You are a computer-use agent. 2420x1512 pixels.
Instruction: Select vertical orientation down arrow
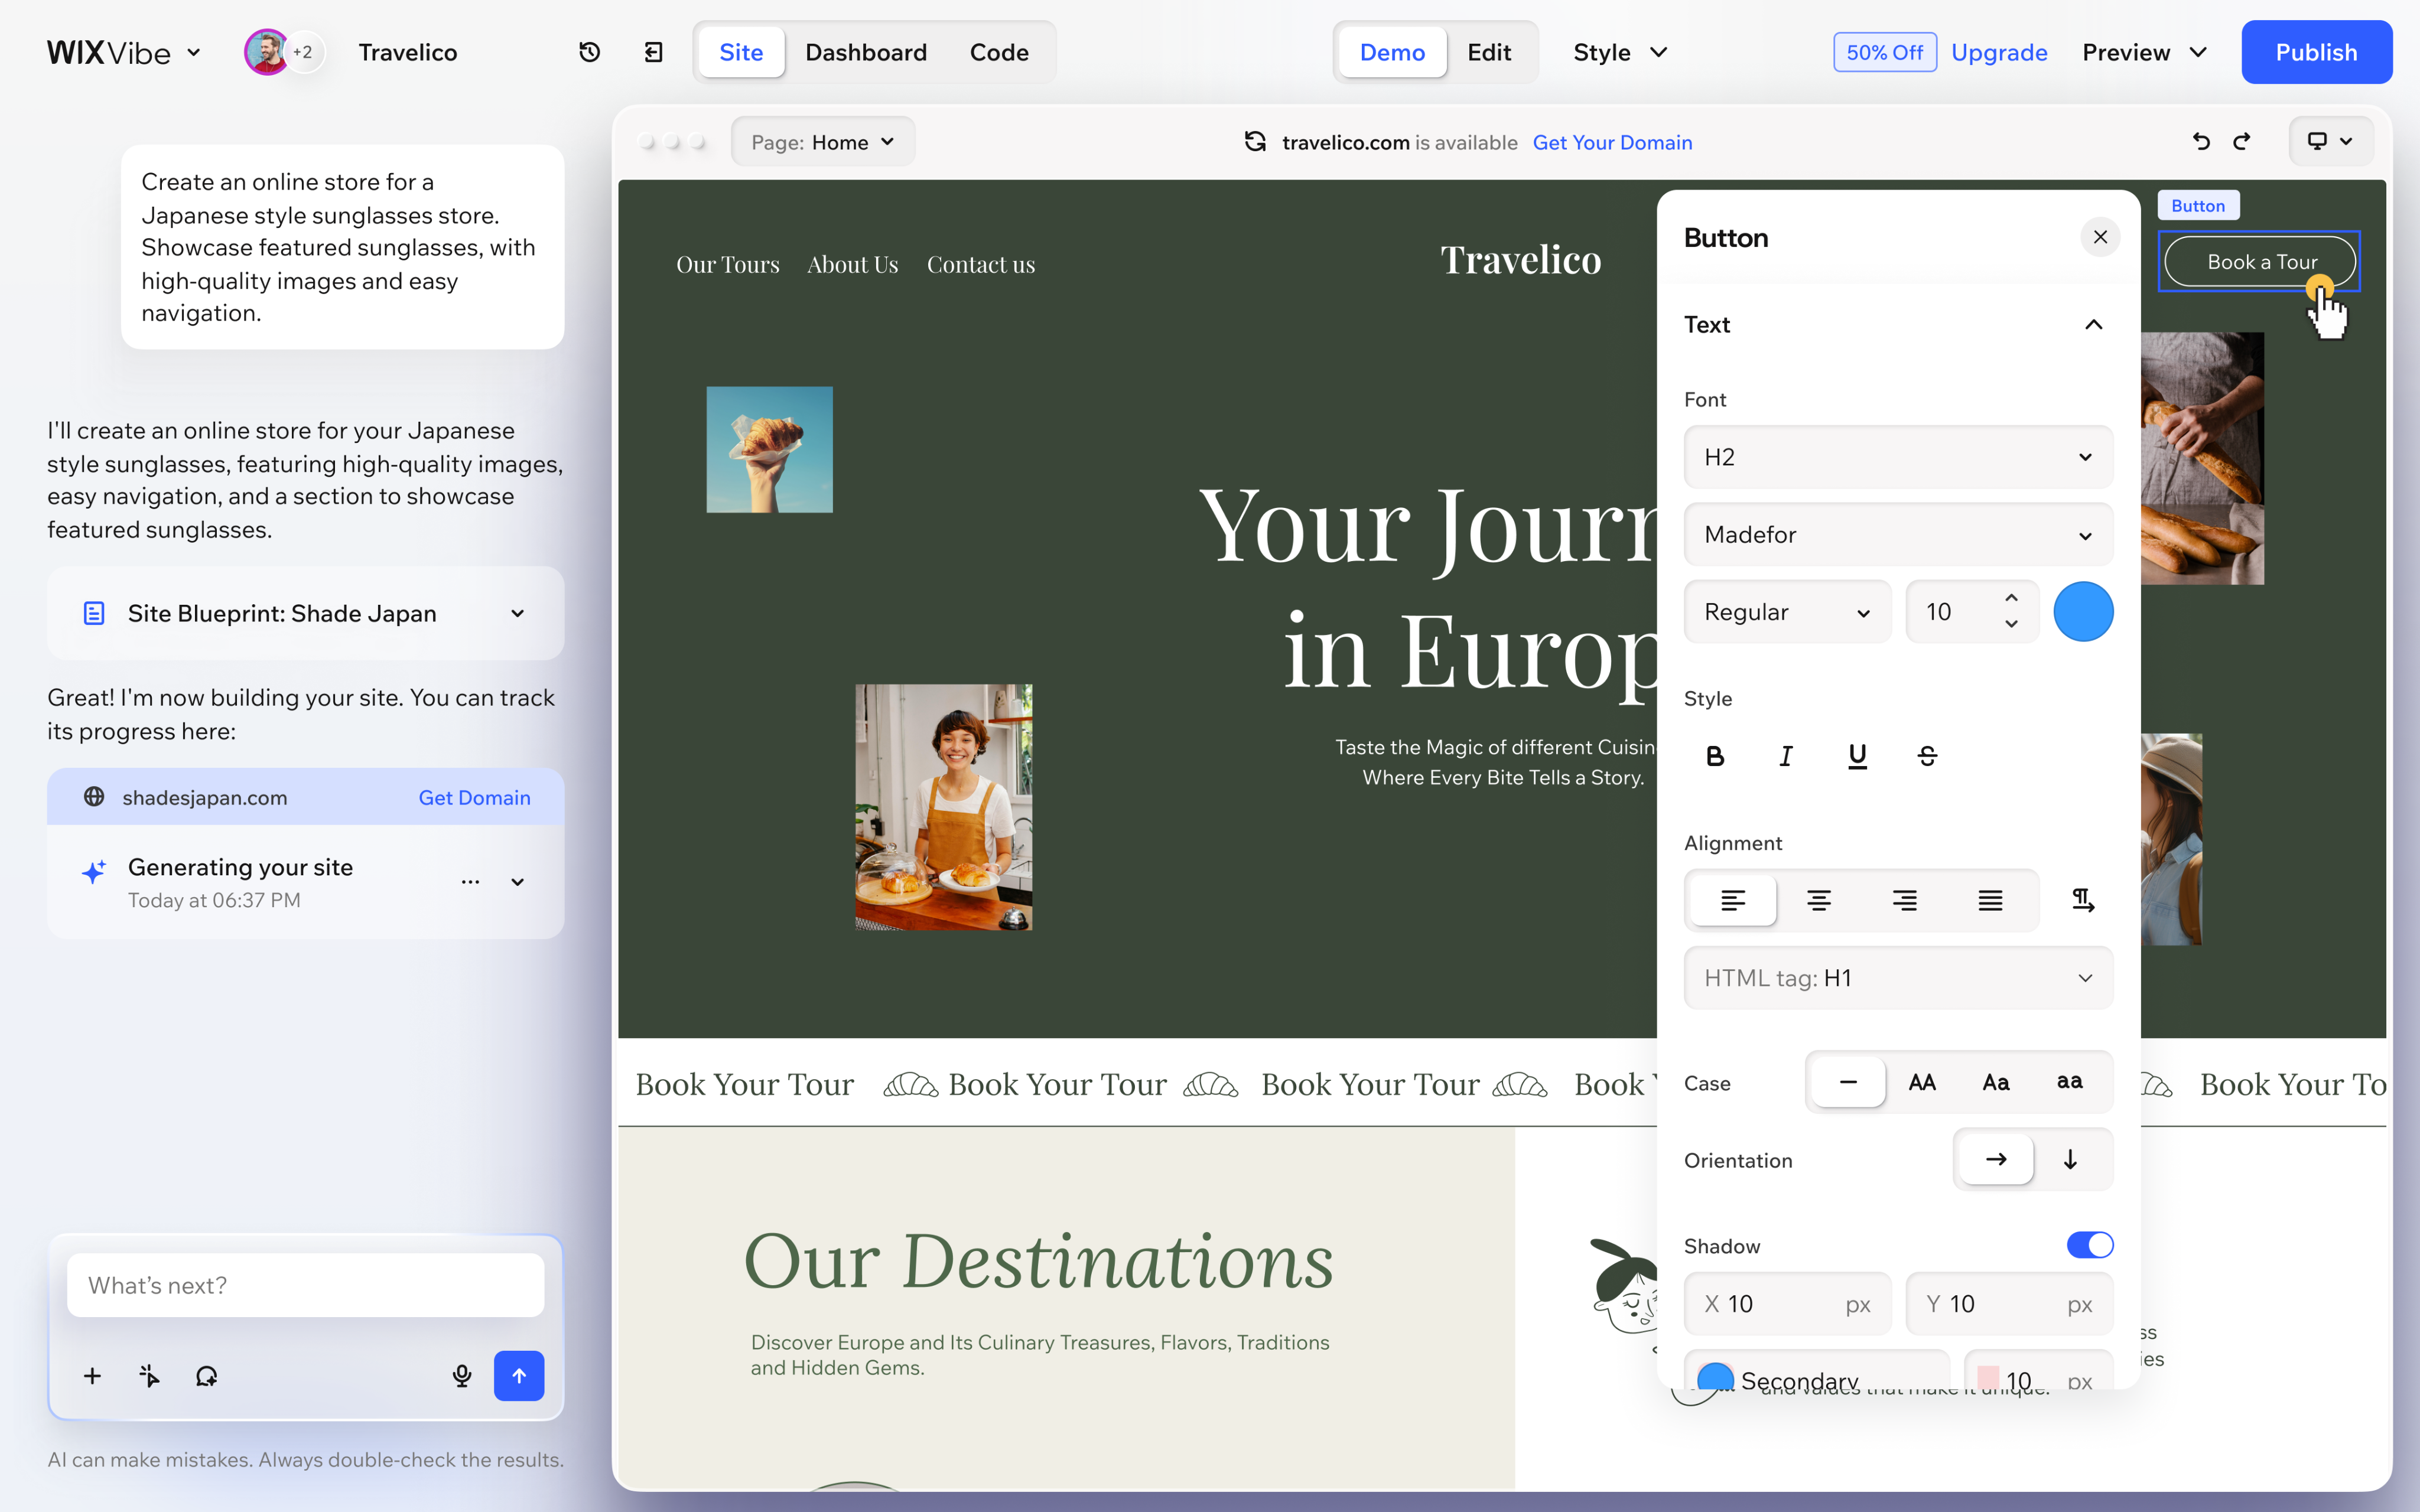[2070, 1159]
